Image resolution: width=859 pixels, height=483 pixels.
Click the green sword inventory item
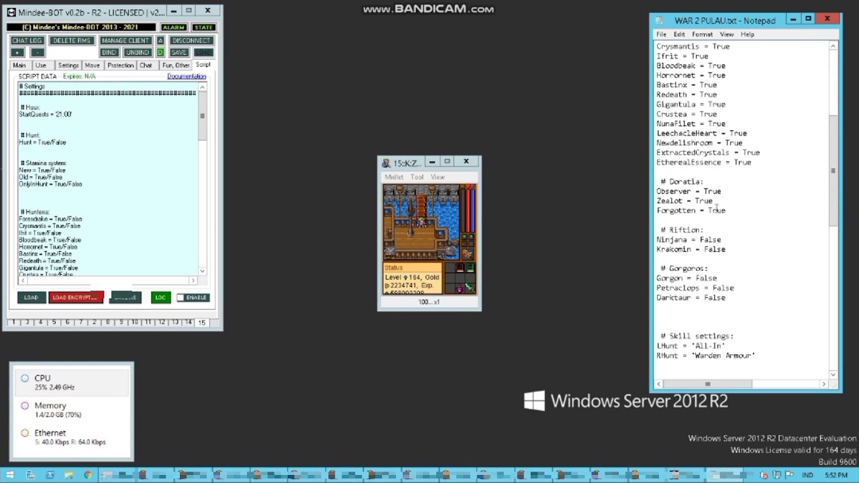469,288
